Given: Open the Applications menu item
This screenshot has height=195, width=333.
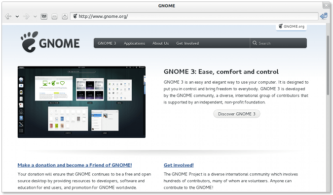Looking at the screenshot, I should [x=134, y=43].
